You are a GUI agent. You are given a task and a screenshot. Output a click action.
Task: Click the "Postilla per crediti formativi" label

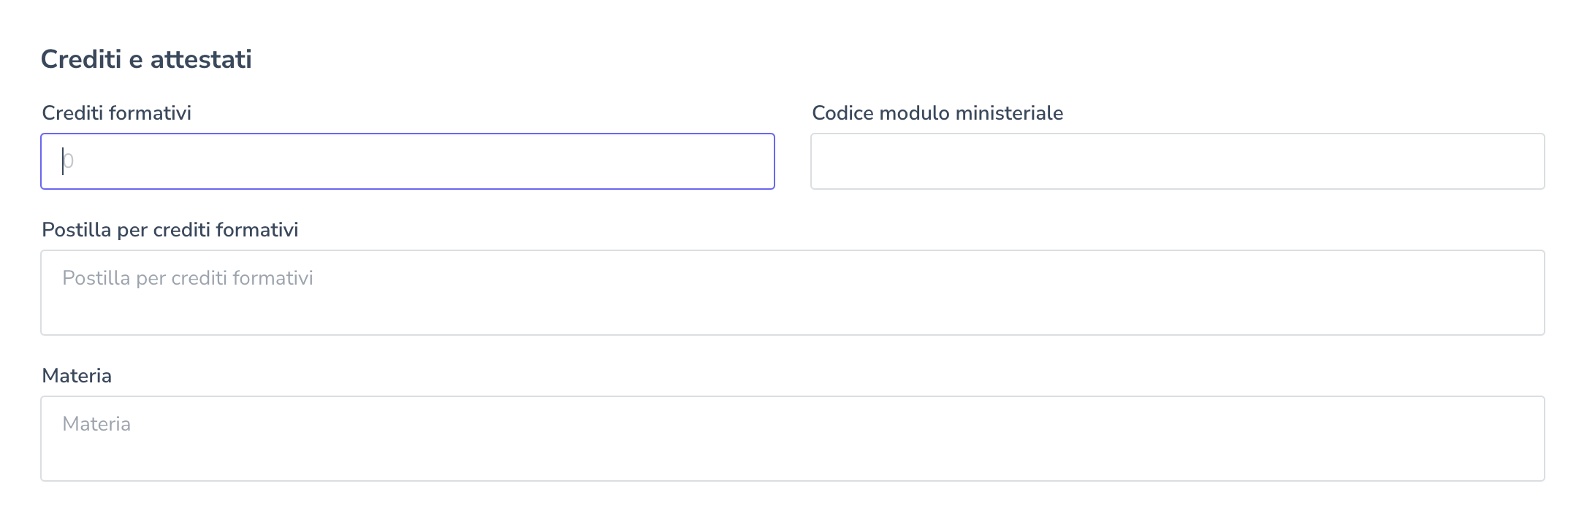[170, 230]
